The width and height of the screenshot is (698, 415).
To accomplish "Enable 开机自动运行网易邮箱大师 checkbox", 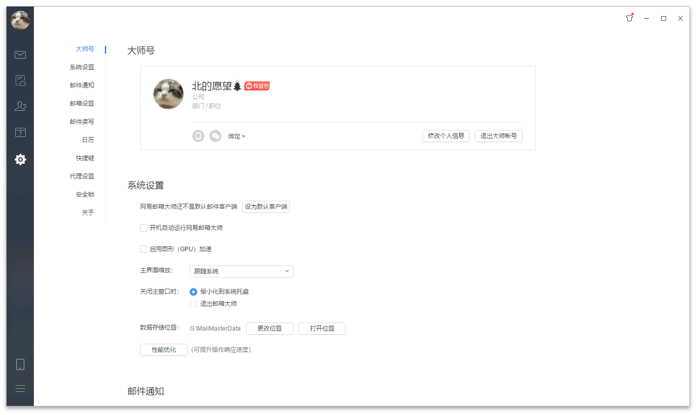I will point(144,228).
